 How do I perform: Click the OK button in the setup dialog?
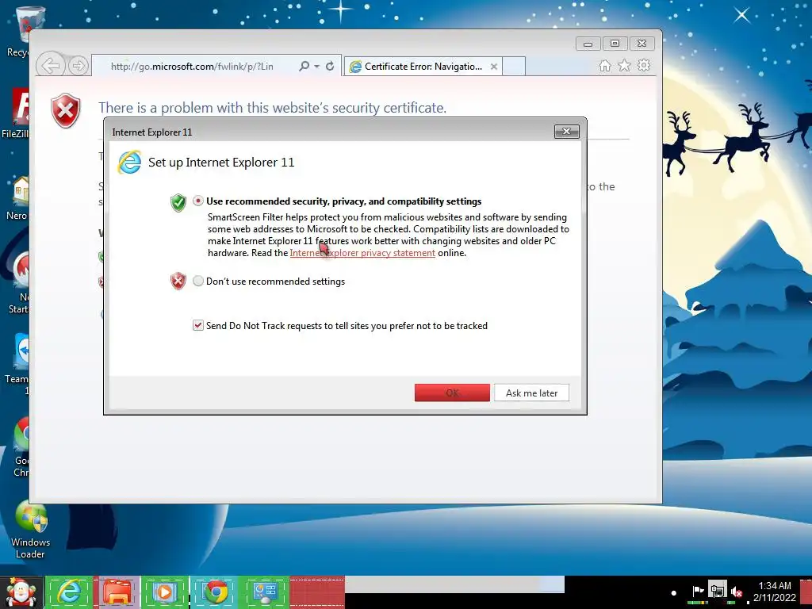pos(452,393)
